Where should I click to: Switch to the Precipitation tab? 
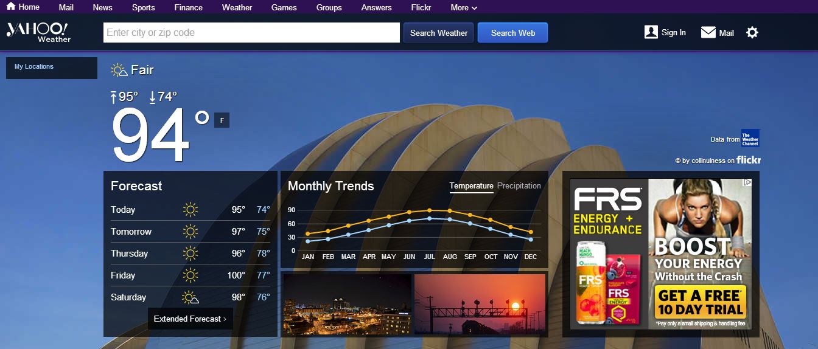click(519, 186)
